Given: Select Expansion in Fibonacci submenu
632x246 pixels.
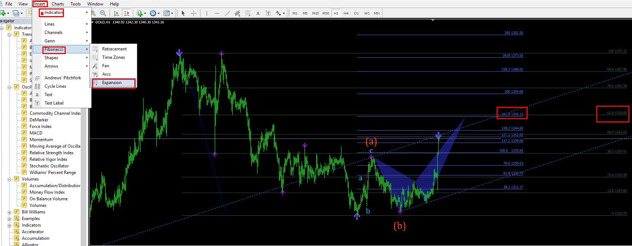Looking at the screenshot, I should pos(114,83).
